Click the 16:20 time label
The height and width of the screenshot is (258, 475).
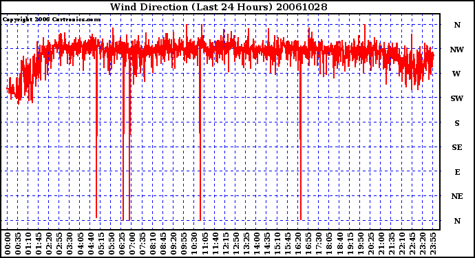[298, 244]
